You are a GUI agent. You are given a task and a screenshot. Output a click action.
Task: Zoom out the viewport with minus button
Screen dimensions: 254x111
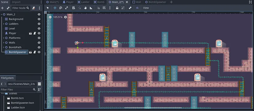(50, 17)
